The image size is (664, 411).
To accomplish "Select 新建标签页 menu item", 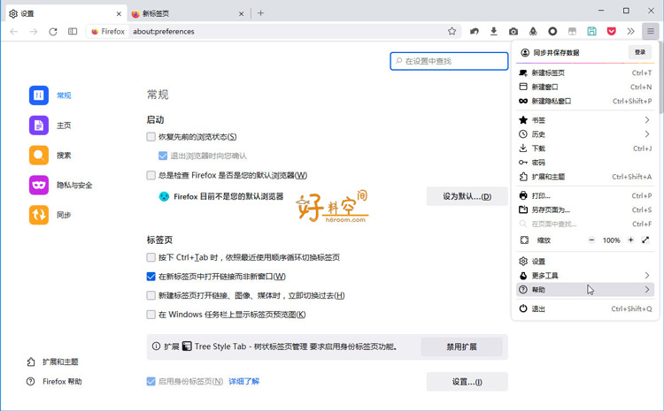I will (x=585, y=72).
